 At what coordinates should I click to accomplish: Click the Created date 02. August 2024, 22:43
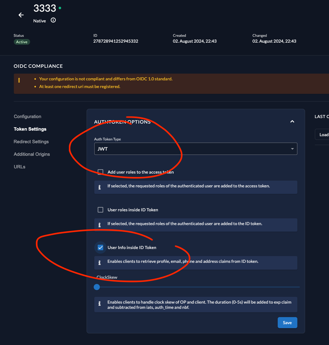click(195, 41)
